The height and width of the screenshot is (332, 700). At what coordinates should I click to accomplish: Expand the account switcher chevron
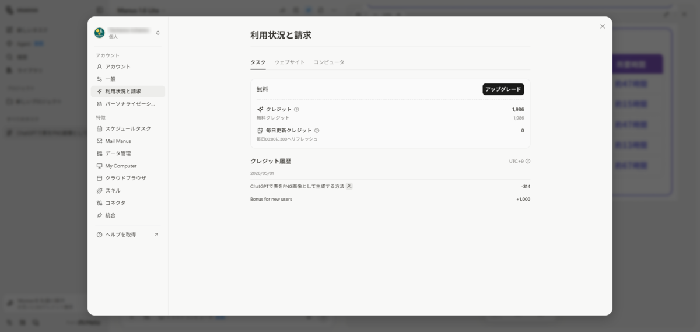(x=157, y=33)
